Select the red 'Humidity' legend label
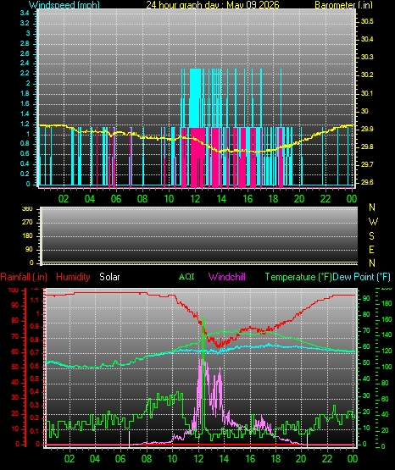Screen dimensions: 395x470 [x=73, y=277]
